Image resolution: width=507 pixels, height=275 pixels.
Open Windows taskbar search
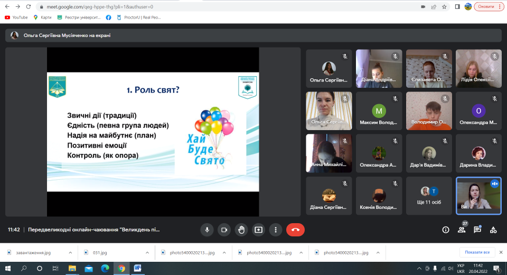coord(24,268)
